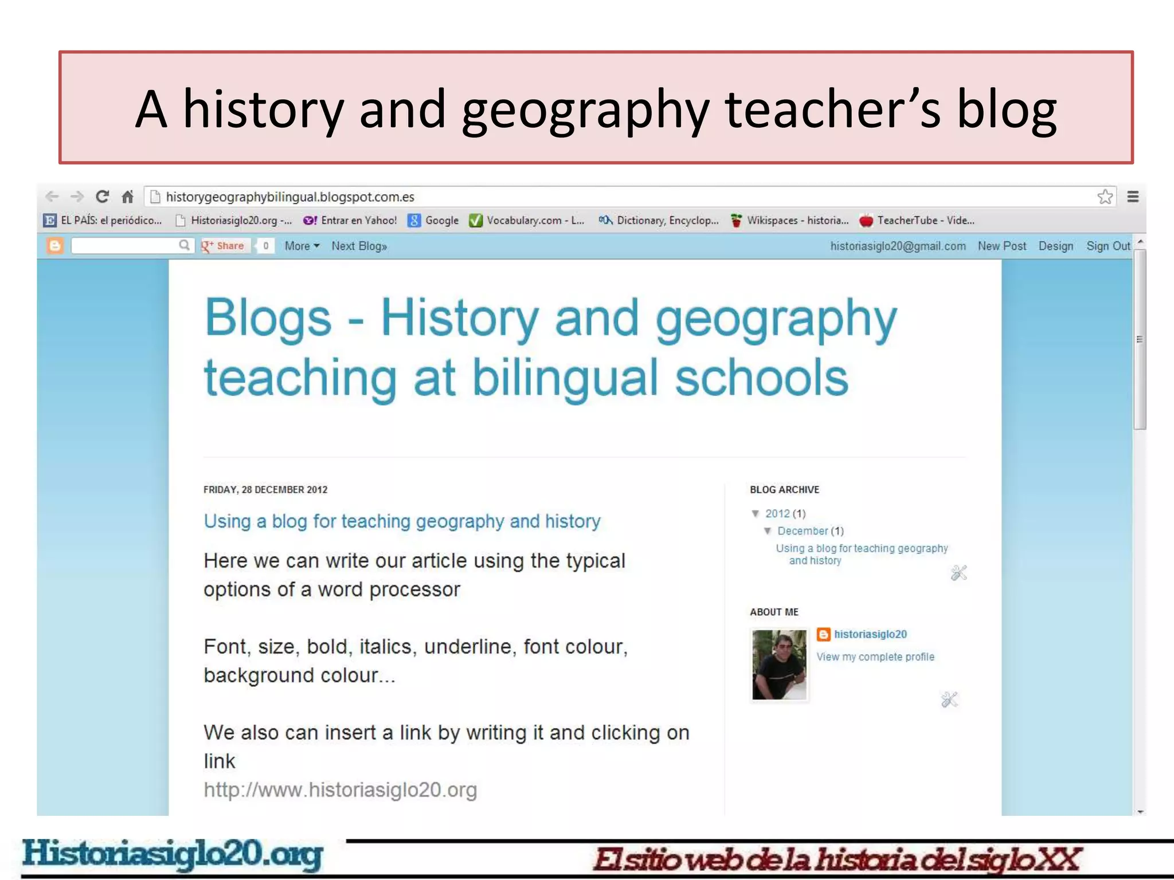Click the browser back arrow
The image size is (1174, 880).
click(52, 197)
